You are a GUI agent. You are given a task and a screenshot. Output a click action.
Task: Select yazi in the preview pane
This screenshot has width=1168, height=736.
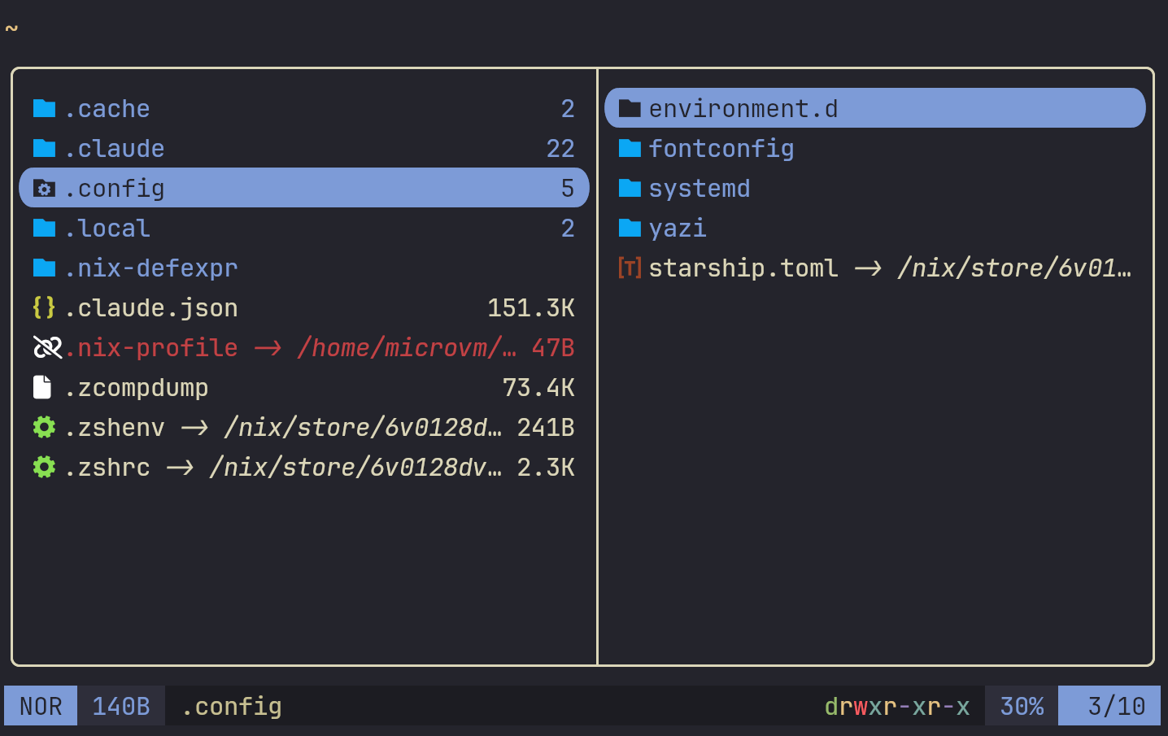click(x=678, y=229)
